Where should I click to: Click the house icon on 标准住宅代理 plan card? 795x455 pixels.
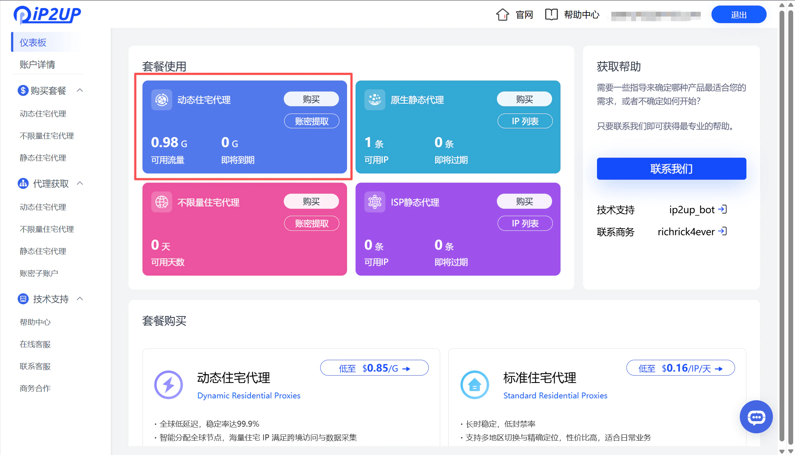(474, 384)
